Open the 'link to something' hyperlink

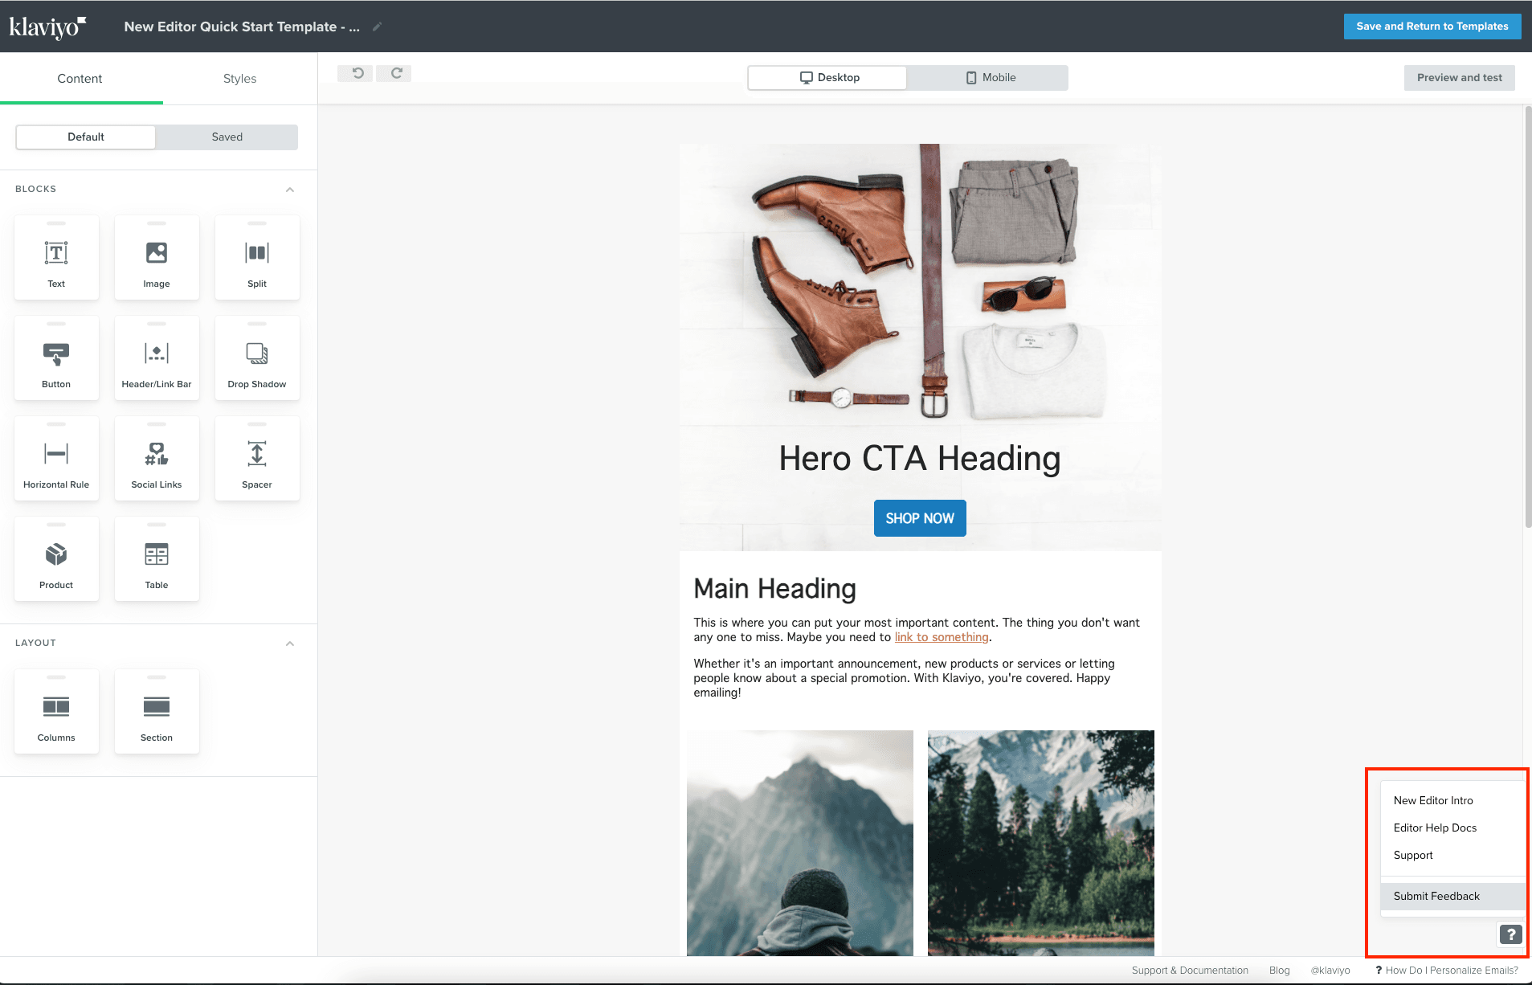(x=941, y=636)
